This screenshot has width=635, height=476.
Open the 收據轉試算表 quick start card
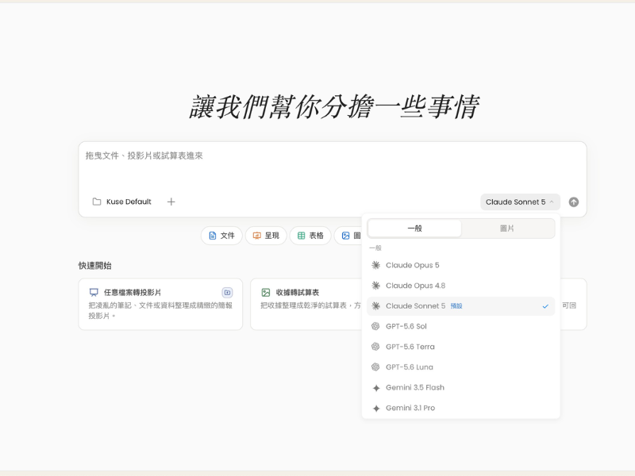tap(306, 304)
